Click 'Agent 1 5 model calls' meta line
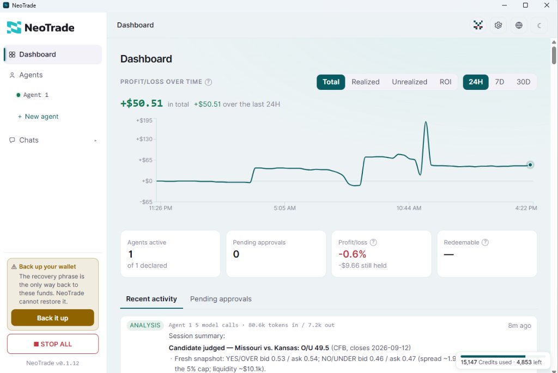This screenshot has width=558, height=373. pyautogui.click(x=252, y=325)
